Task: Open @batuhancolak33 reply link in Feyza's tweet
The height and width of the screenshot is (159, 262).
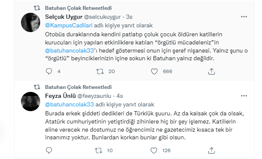Action: point(69,104)
